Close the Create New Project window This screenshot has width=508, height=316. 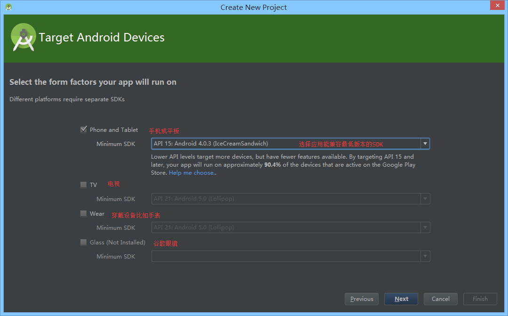click(497, 5)
